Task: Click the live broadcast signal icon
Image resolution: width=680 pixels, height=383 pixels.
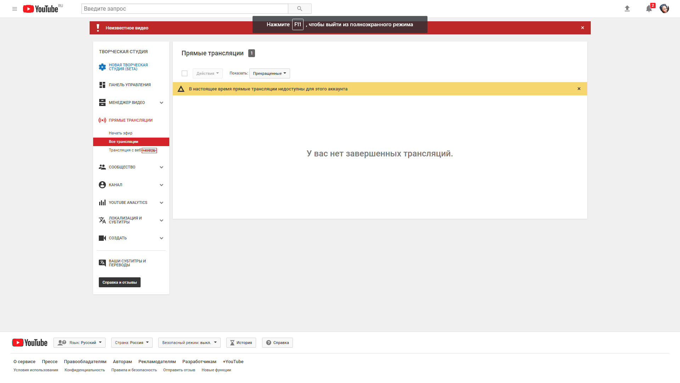Action: point(102,120)
